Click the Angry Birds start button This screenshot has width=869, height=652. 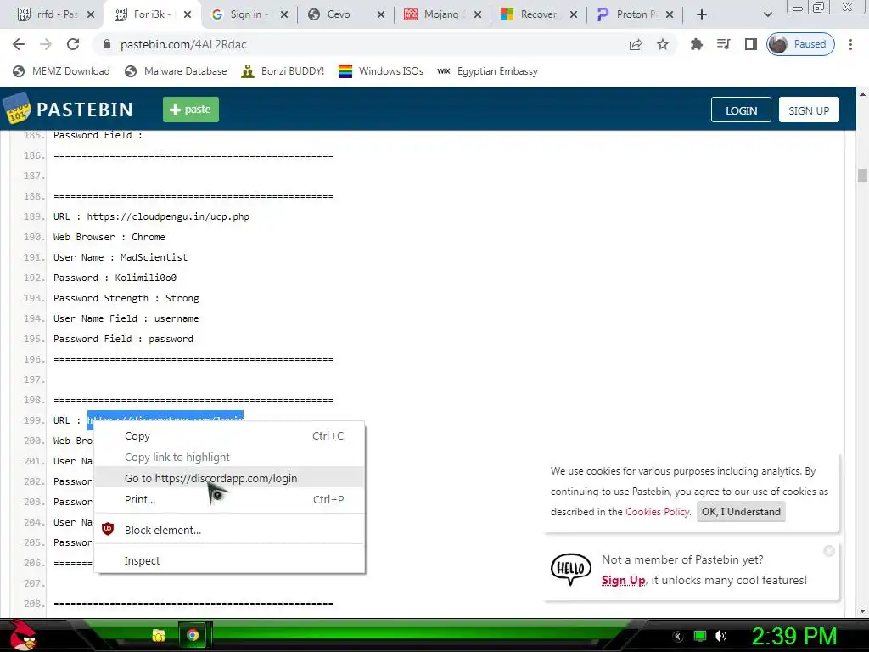pos(22,635)
